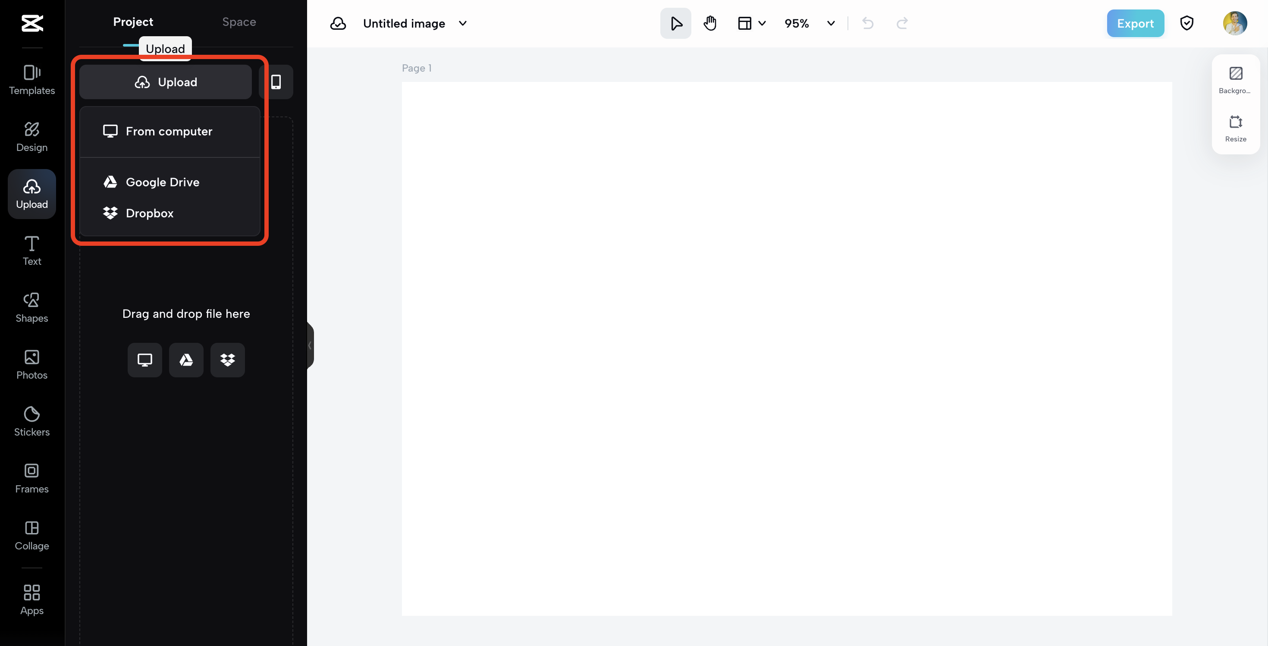This screenshot has width=1268, height=646.
Task: Click the upload from phone icon
Action: click(276, 82)
